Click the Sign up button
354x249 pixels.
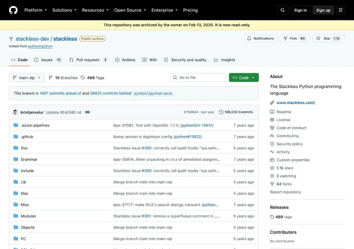(323, 10)
